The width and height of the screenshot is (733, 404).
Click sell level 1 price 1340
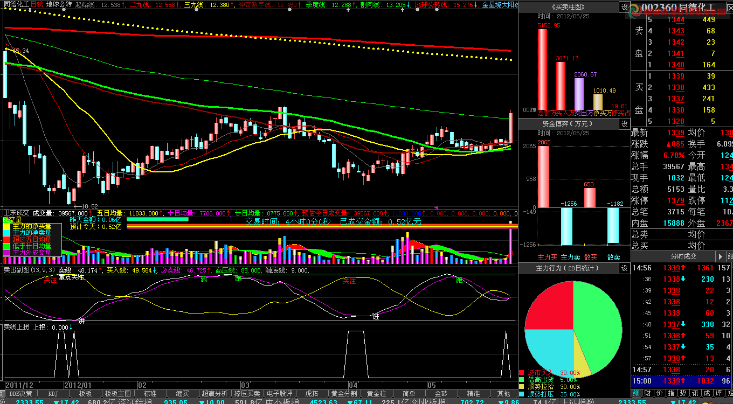pyautogui.click(x=676, y=65)
